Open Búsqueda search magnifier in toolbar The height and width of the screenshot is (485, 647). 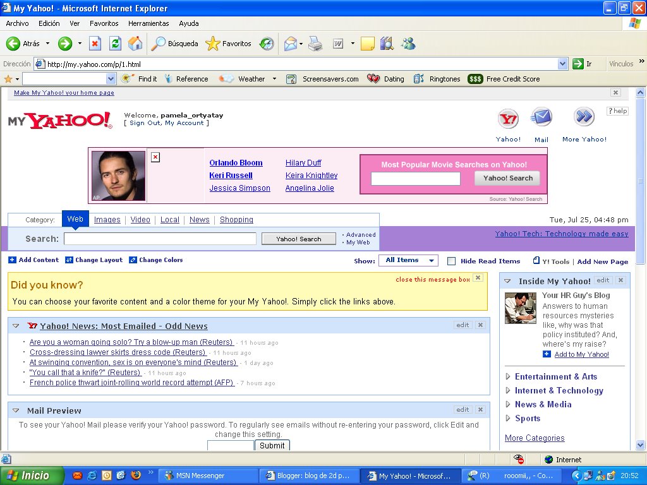pyautogui.click(x=159, y=44)
